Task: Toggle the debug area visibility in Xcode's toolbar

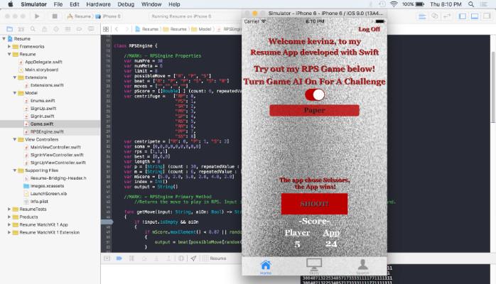Action: (x=475, y=16)
